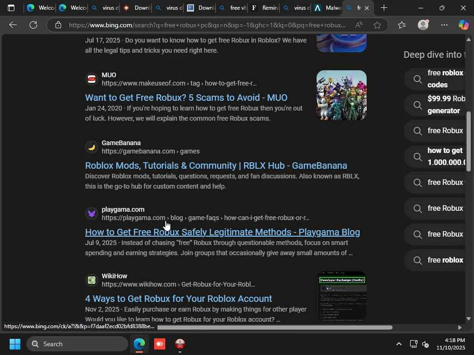Switch to the Remin tab

(x=264, y=8)
